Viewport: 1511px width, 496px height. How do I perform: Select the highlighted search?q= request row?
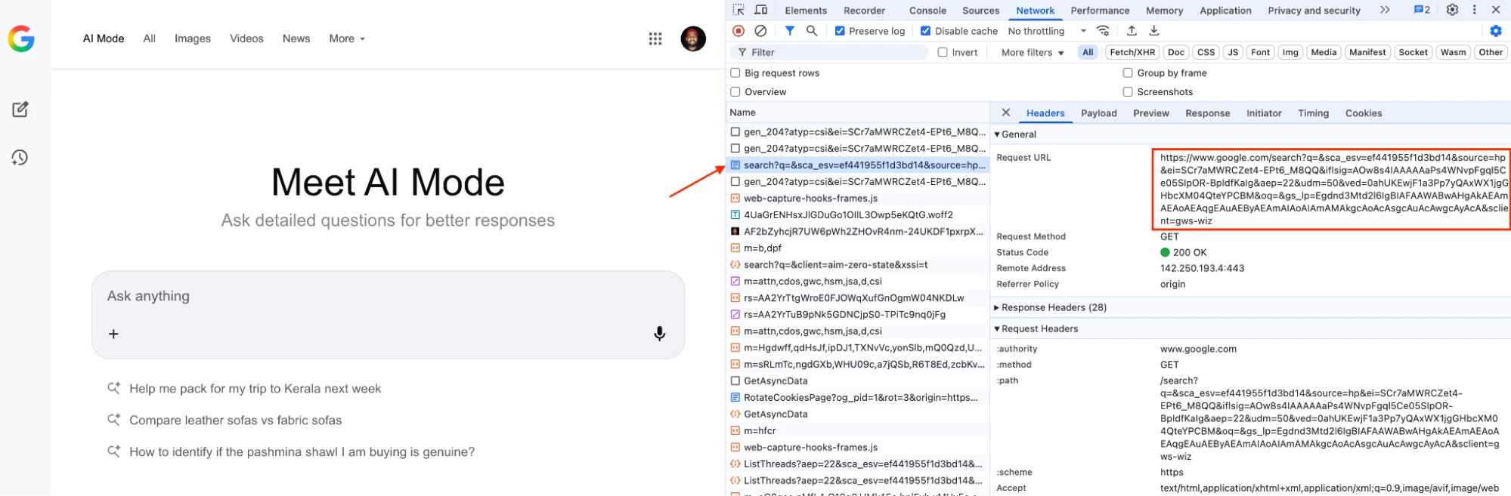click(858, 165)
